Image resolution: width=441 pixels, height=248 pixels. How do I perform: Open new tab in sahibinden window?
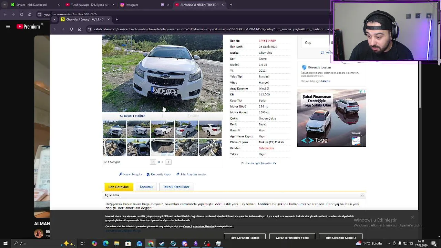(117, 19)
